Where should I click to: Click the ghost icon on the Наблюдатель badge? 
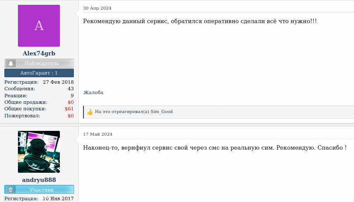10,63
